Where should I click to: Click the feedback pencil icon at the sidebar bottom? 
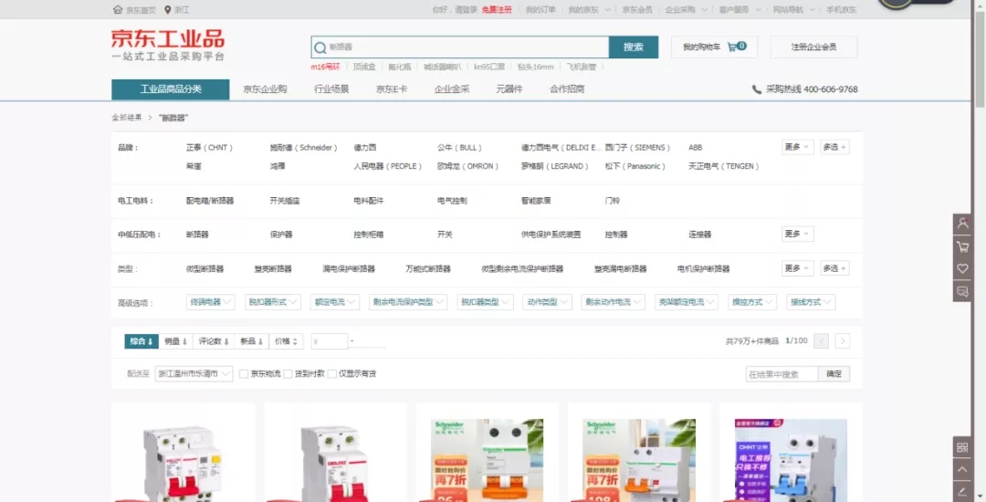tap(962, 491)
